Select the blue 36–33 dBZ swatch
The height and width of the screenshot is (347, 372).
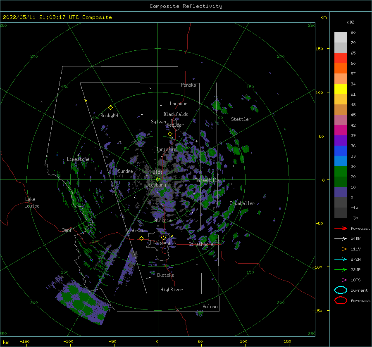341,151
